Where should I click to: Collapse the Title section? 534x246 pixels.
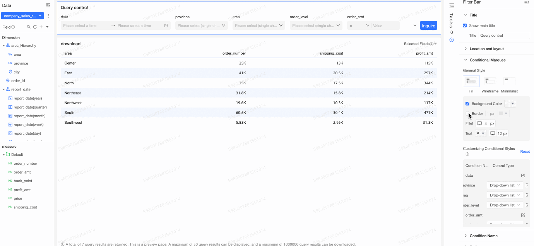pyautogui.click(x=466, y=15)
